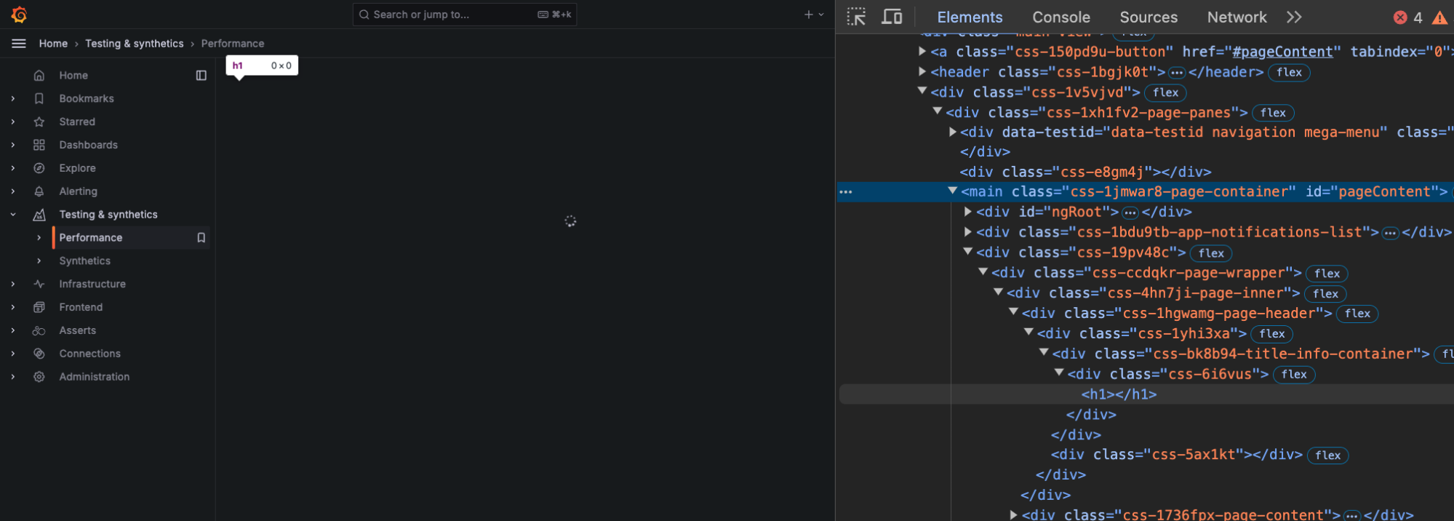Viewport: 1454px width, 521px height.
Task: Click ellipsis next to main element row
Action: tap(846, 192)
